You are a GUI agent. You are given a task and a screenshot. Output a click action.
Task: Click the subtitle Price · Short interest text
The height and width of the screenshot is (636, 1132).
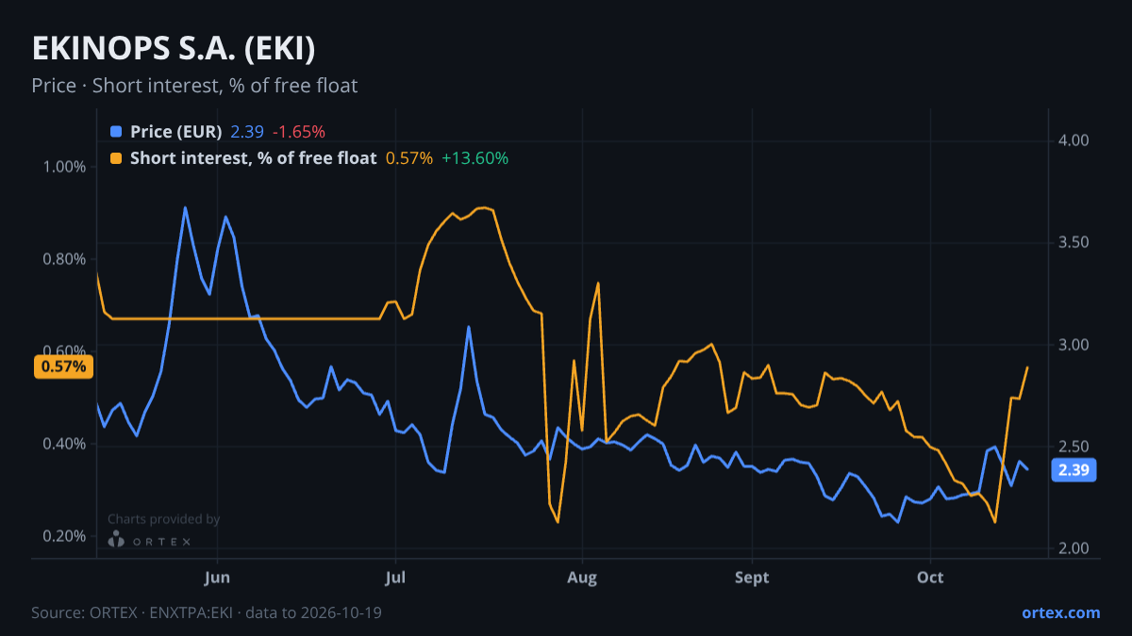(194, 86)
